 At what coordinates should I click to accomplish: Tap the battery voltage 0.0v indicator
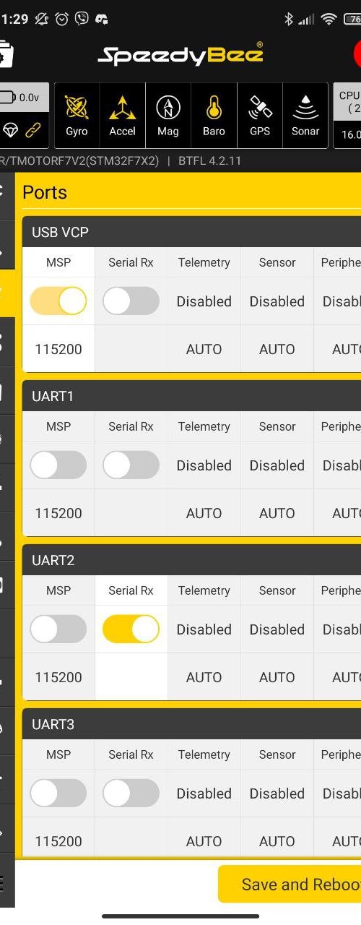(20, 98)
